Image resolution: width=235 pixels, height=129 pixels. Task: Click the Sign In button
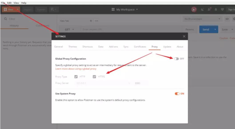(x=231, y=9)
